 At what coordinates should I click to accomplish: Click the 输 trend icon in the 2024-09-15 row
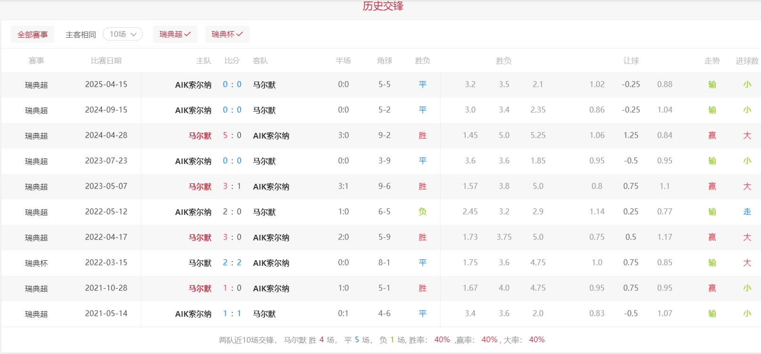[712, 110]
